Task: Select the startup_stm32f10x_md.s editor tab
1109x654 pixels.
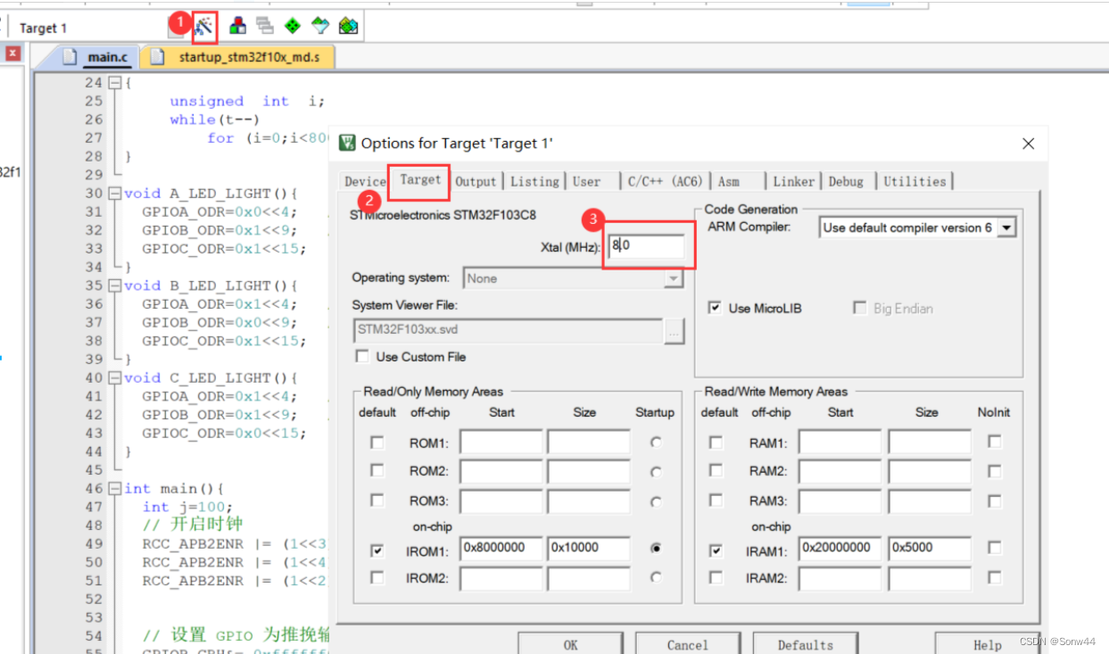Action: 236,57
